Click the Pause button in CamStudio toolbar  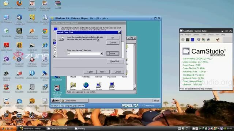(x=188, y=40)
